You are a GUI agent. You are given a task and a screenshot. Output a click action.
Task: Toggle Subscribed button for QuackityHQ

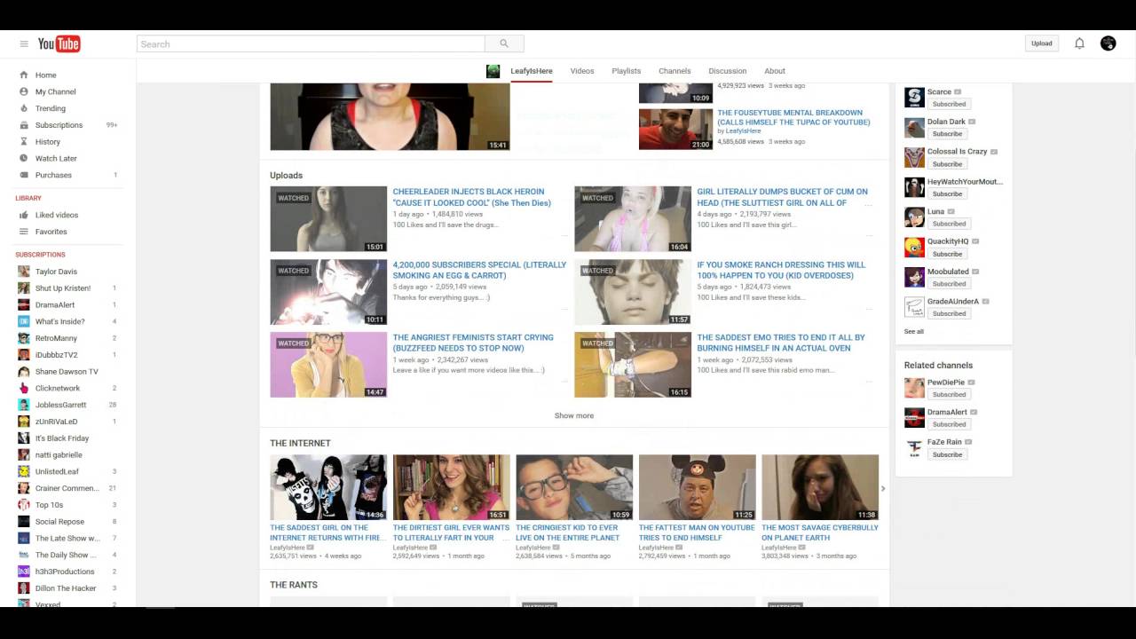949,254
